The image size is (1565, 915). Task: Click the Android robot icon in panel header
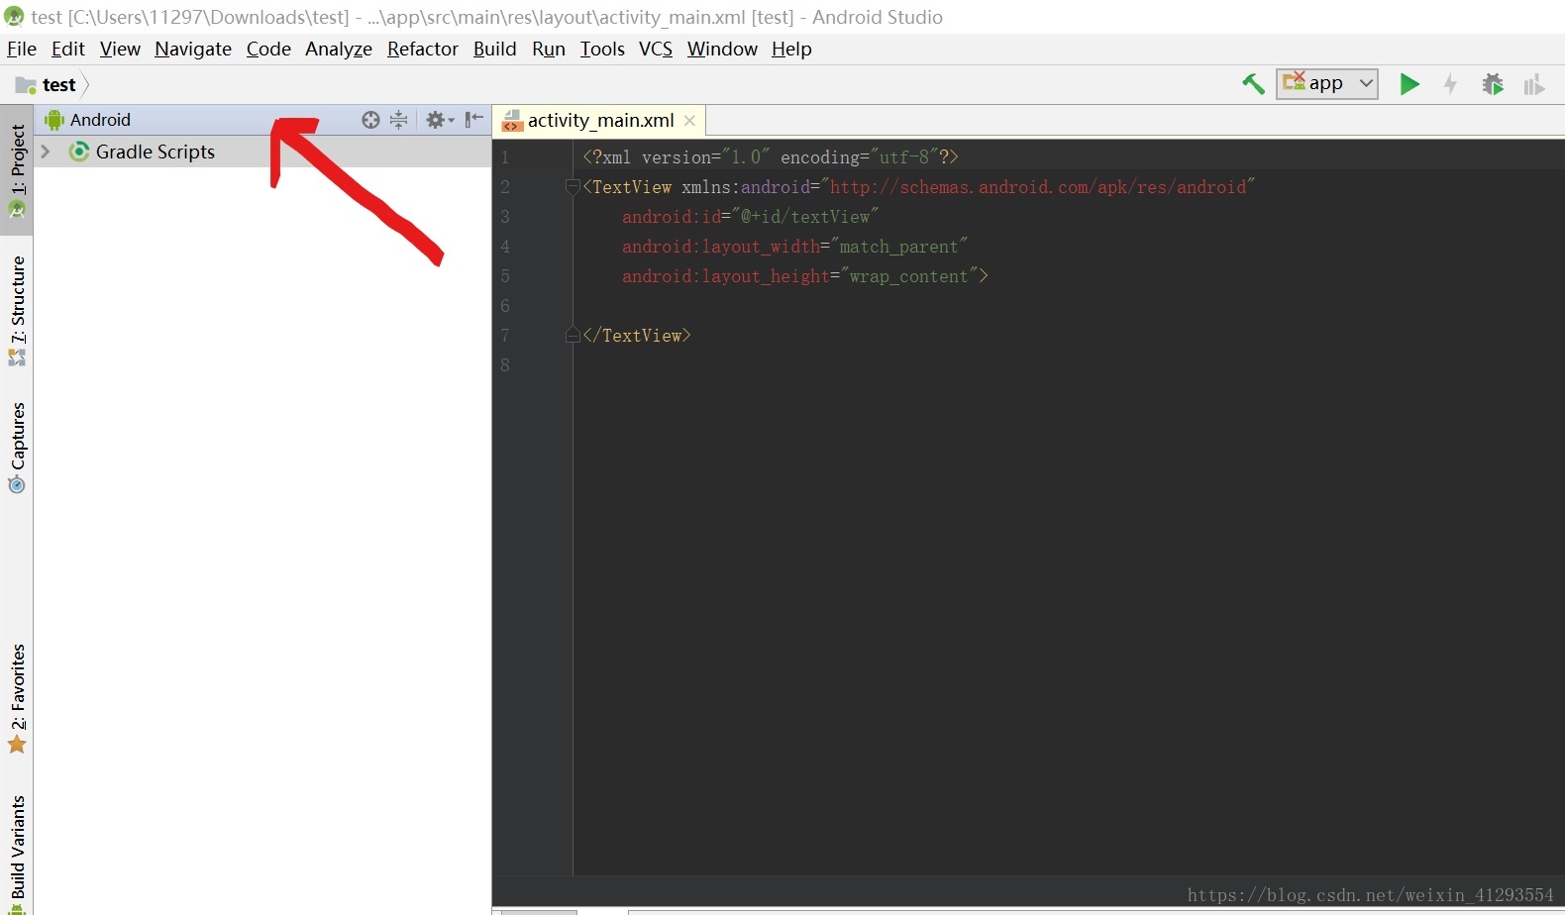click(x=54, y=120)
